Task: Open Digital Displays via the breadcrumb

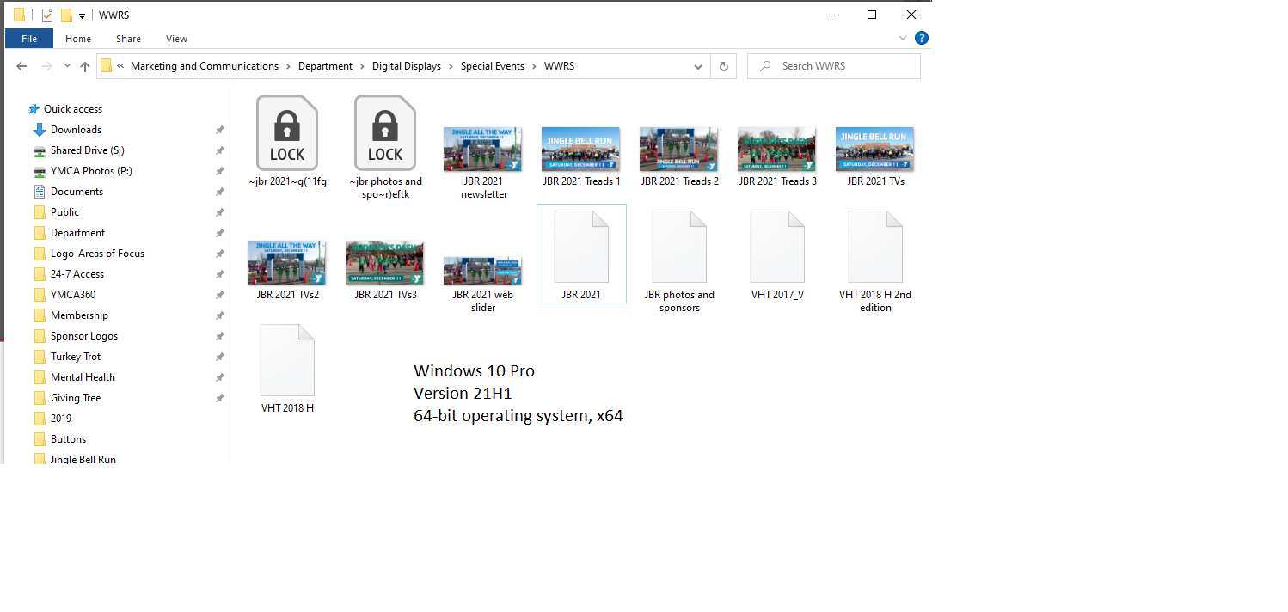Action: point(406,65)
